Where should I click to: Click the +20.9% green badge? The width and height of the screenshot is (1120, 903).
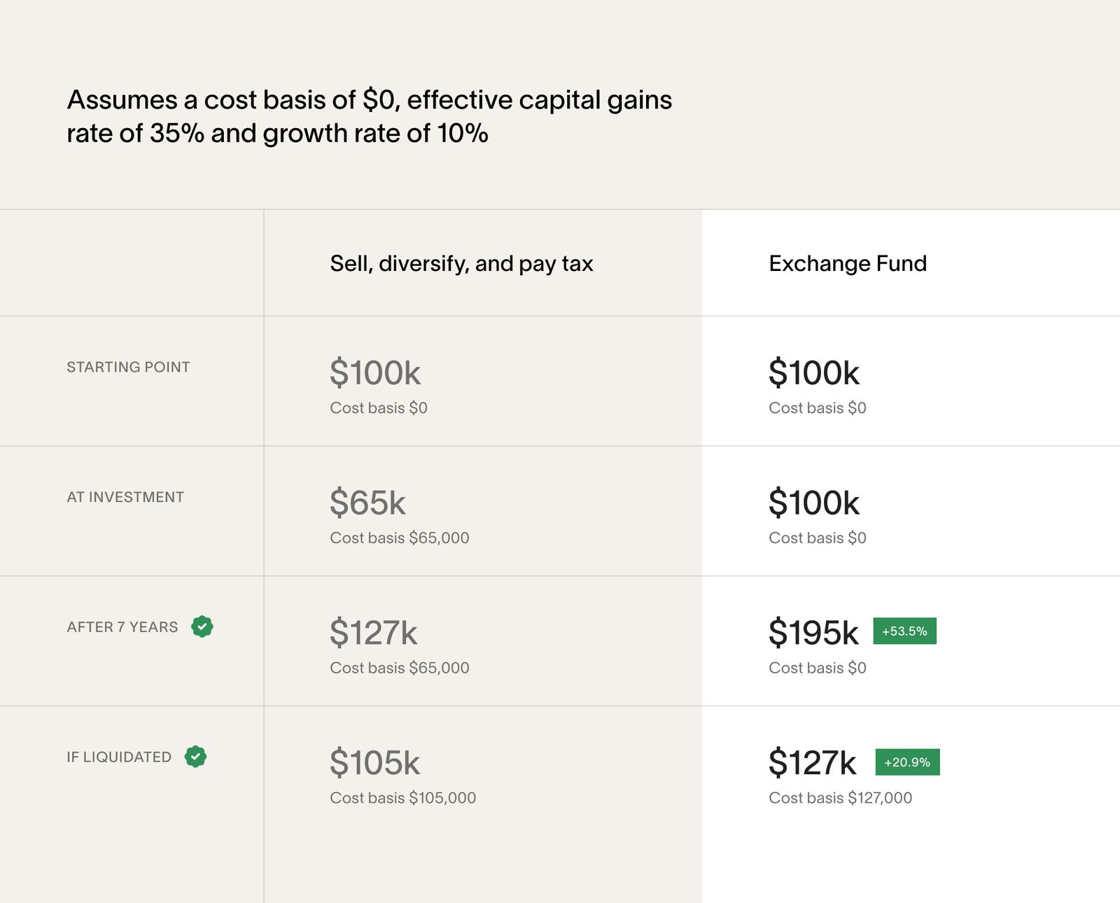[907, 762]
